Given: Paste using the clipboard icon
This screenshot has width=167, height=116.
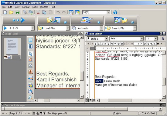Looking at the screenshot, I should pyautogui.click(x=51, y=12).
